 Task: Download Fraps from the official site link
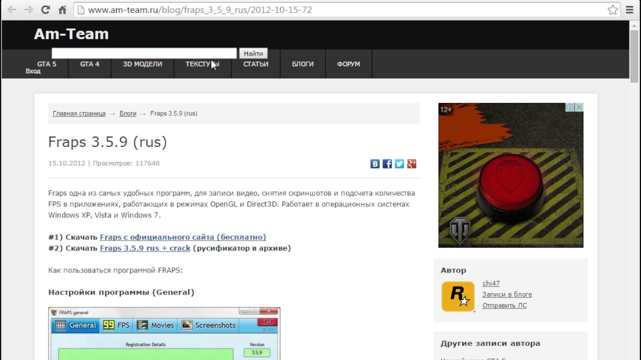[183, 237]
